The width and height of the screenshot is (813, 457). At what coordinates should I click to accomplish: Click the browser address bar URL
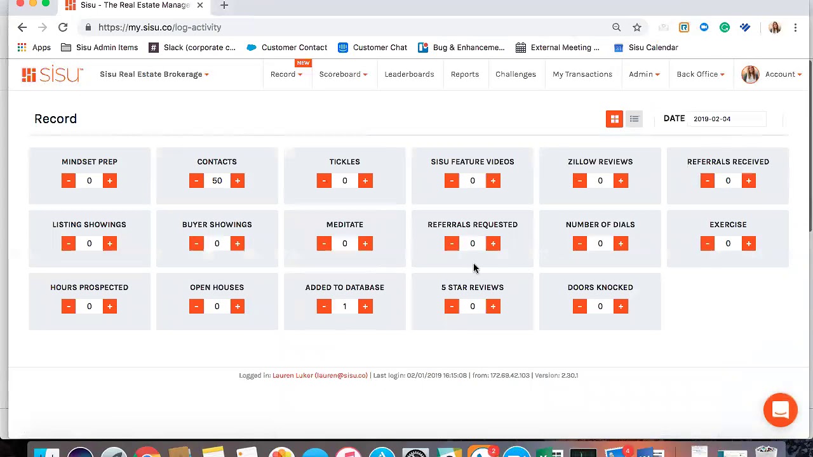pyautogui.click(x=160, y=27)
